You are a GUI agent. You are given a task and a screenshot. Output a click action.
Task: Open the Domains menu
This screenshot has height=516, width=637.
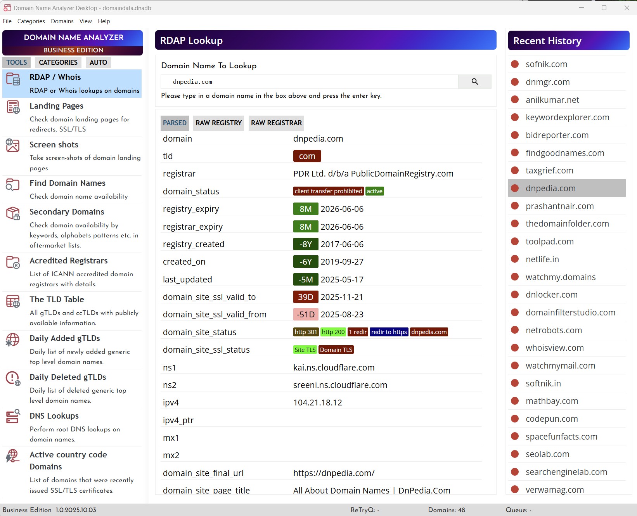pyautogui.click(x=62, y=21)
